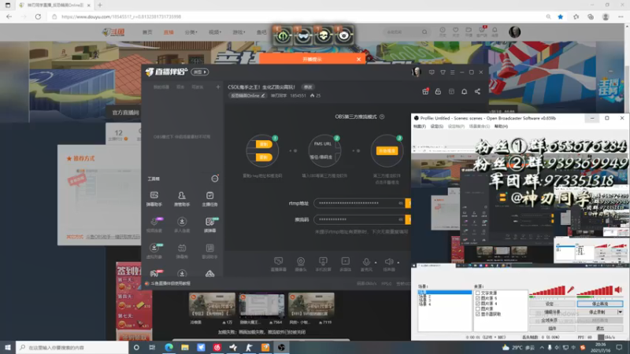630x354 pixels.
Task: Go to Douyu 直播 nav tab
Action: pos(169,32)
